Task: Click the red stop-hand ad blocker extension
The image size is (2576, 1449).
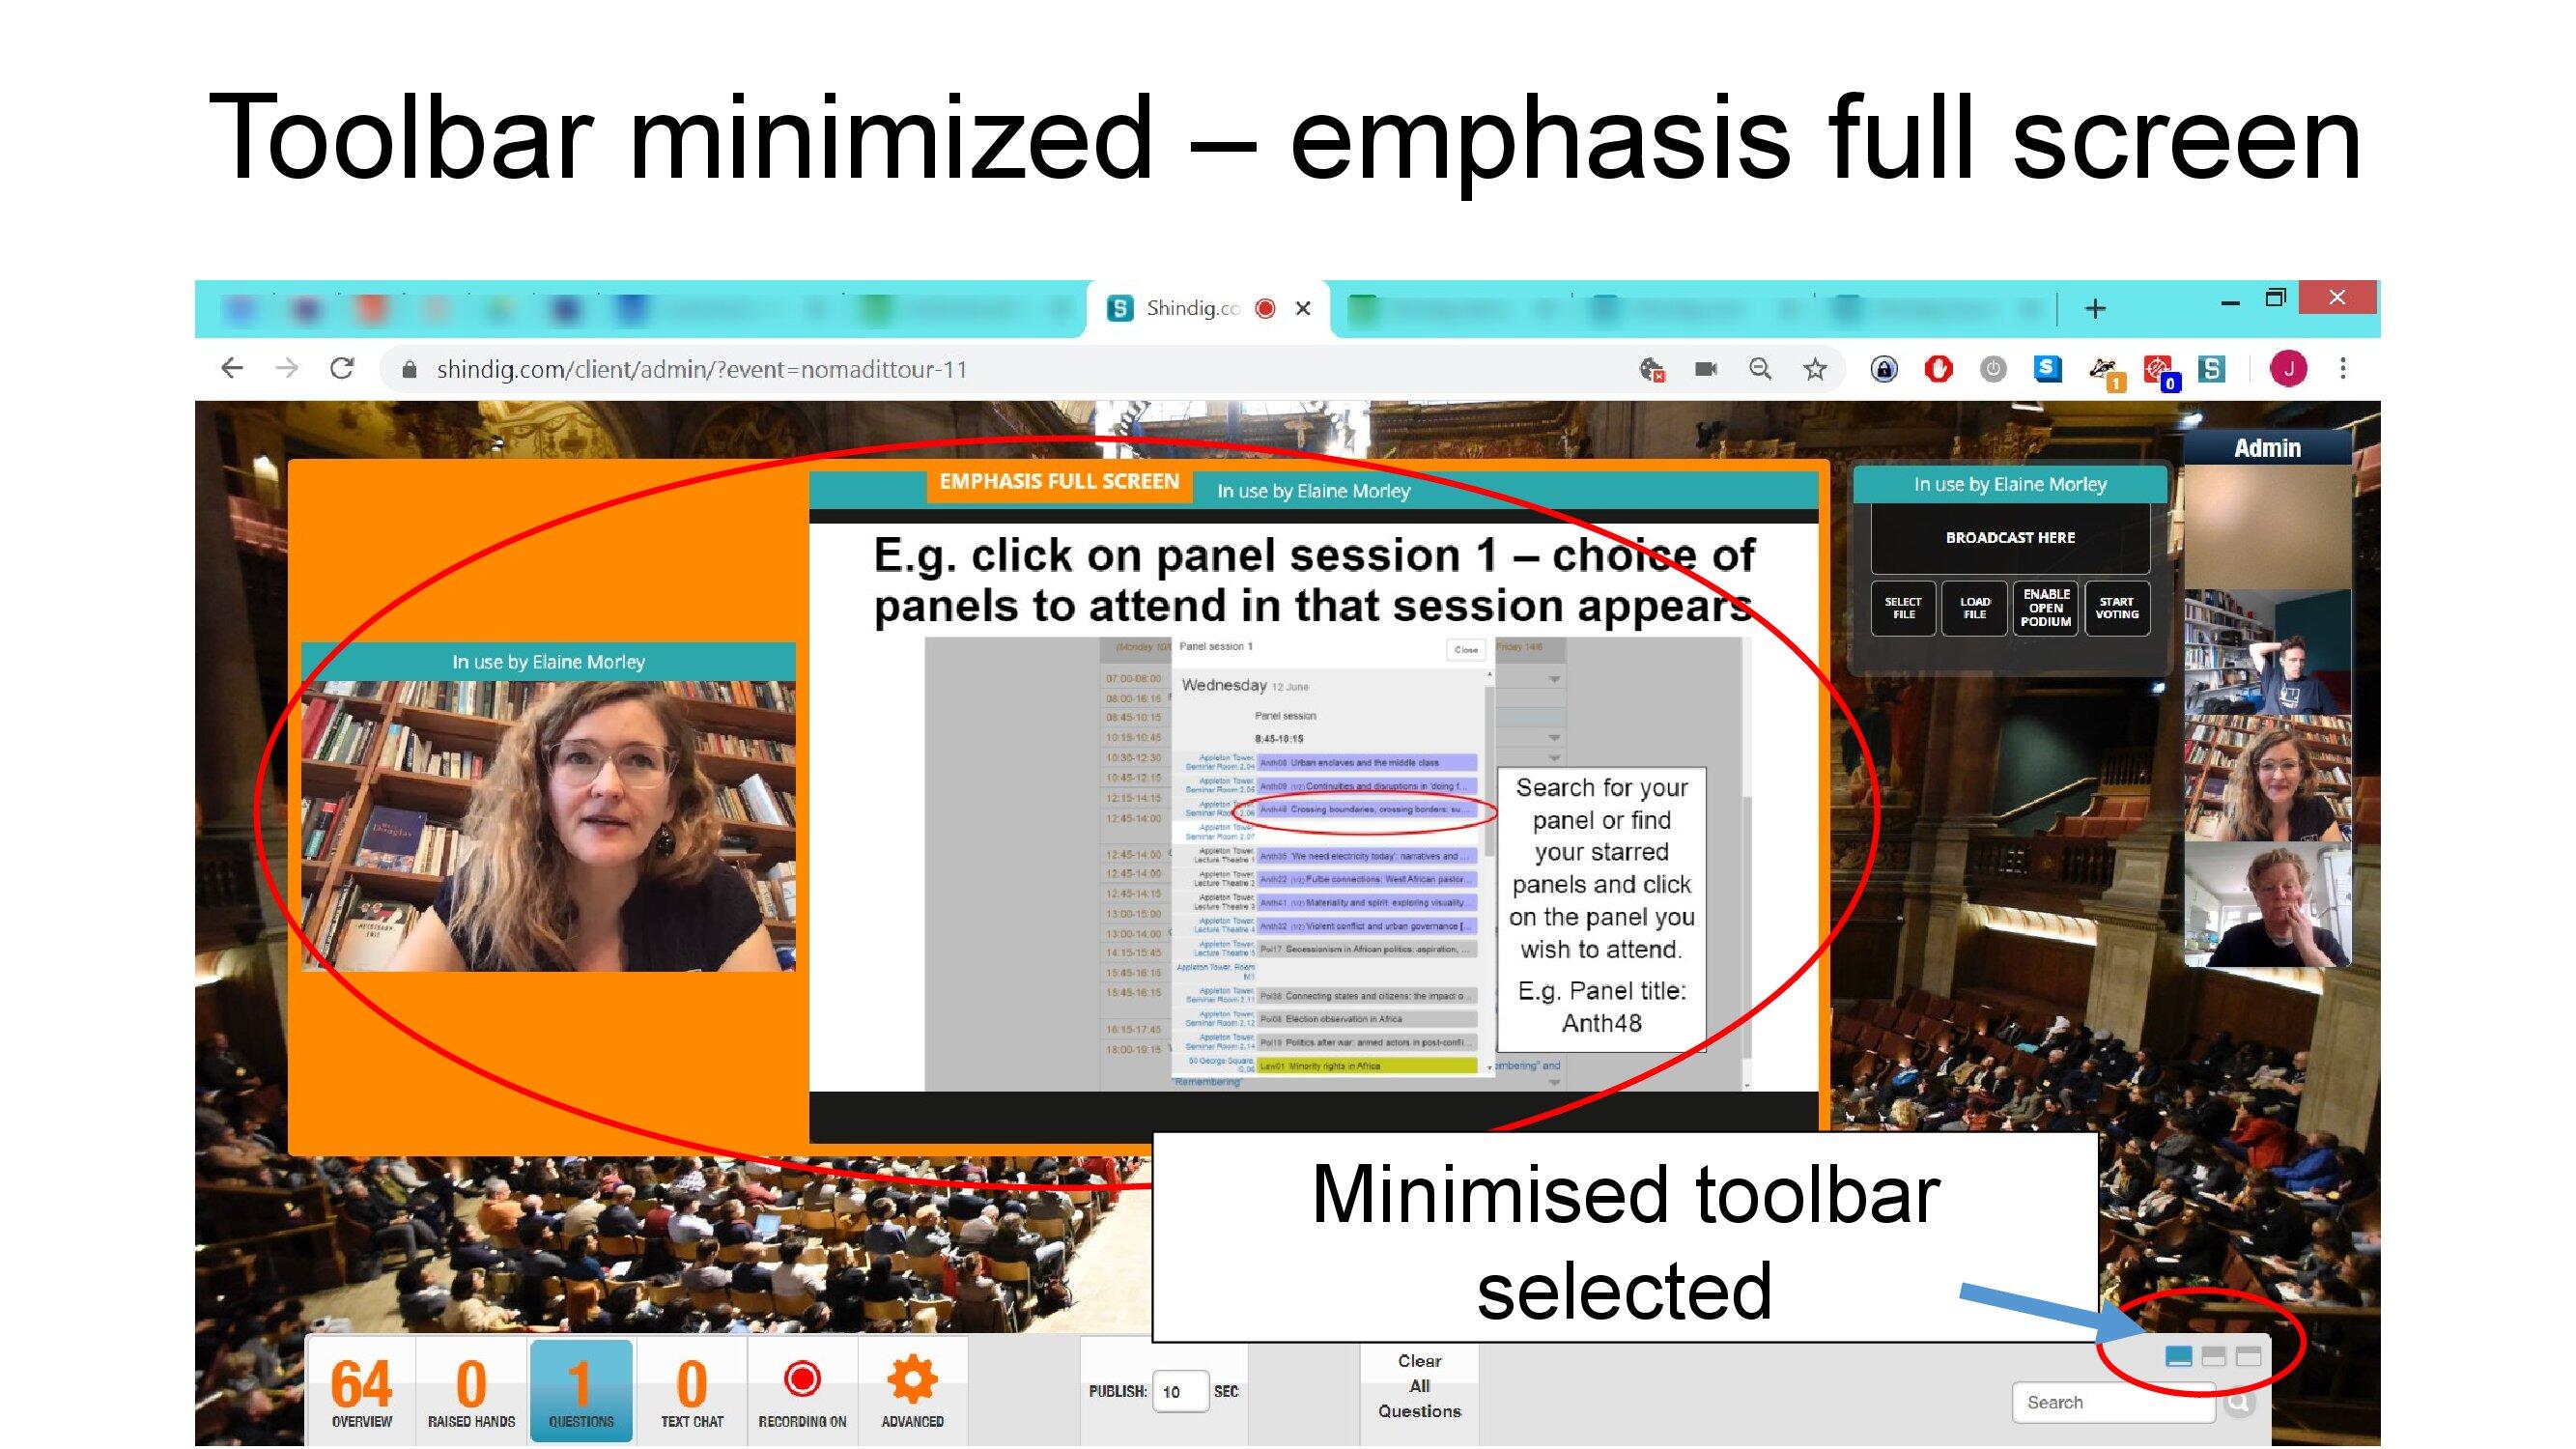Action: tap(1938, 369)
